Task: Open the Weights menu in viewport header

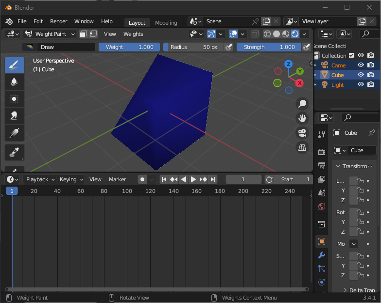Action: (x=133, y=34)
